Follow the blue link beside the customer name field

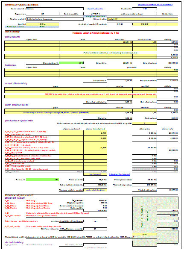[95, 9]
